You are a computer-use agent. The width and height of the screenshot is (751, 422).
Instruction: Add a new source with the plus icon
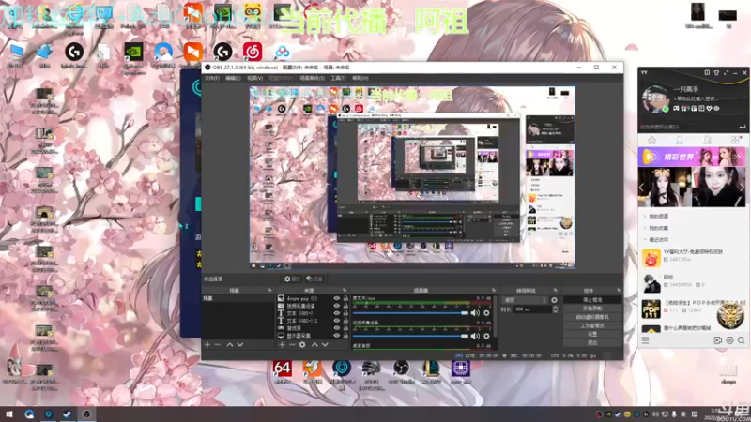(282, 344)
